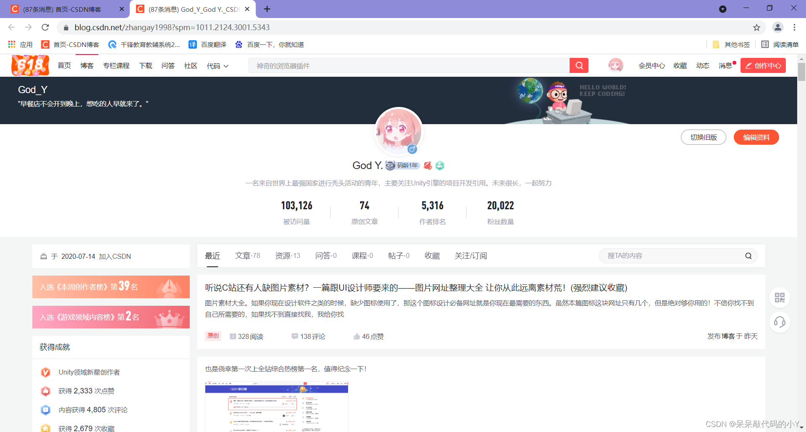Open the Chrome three-dot menu
This screenshot has width=806, height=432.
794,27
